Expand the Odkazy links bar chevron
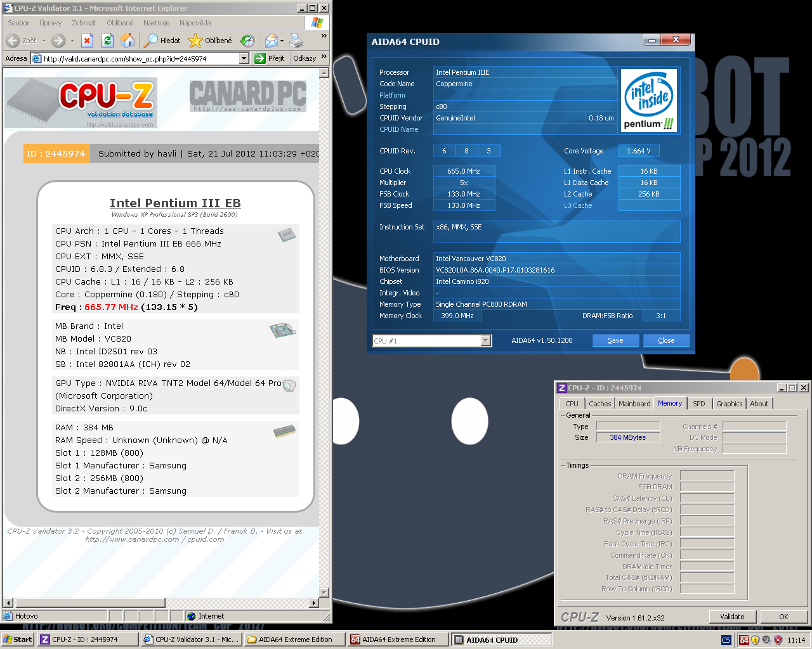The width and height of the screenshot is (812, 649). coord(324,57)
